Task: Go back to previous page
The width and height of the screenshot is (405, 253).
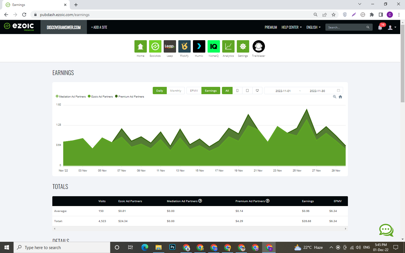Action: tap(6, 15)
